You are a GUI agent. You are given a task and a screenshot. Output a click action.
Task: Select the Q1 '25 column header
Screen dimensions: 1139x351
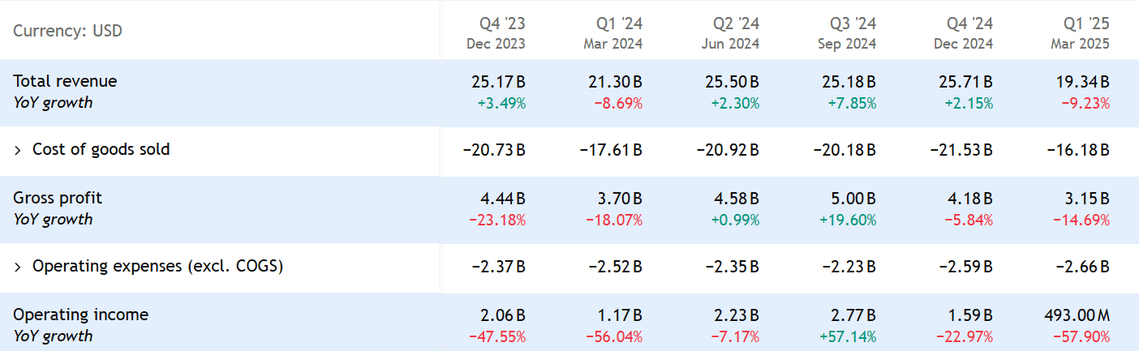(1080, 32)
